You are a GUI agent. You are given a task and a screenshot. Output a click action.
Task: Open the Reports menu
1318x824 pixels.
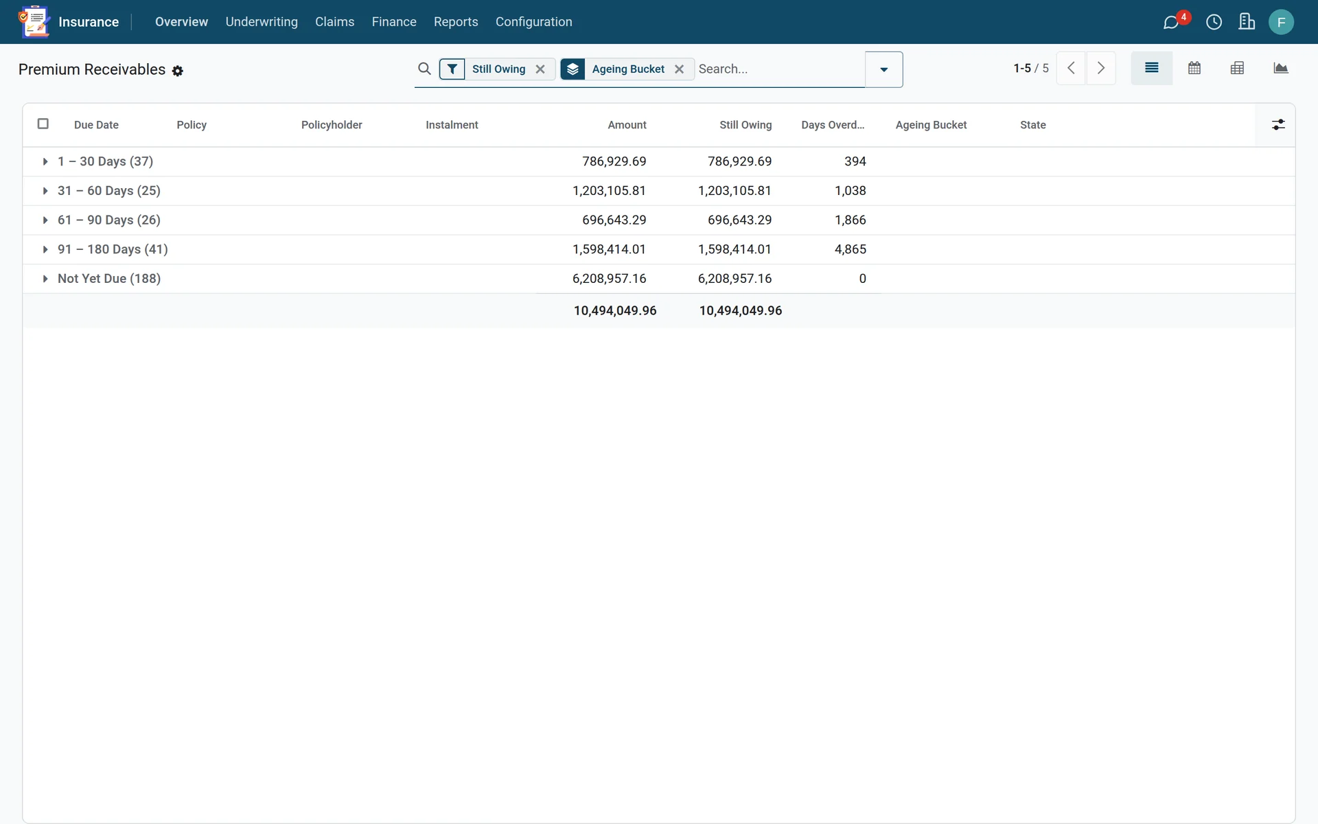pyautogui.click(x=456, y=22)
